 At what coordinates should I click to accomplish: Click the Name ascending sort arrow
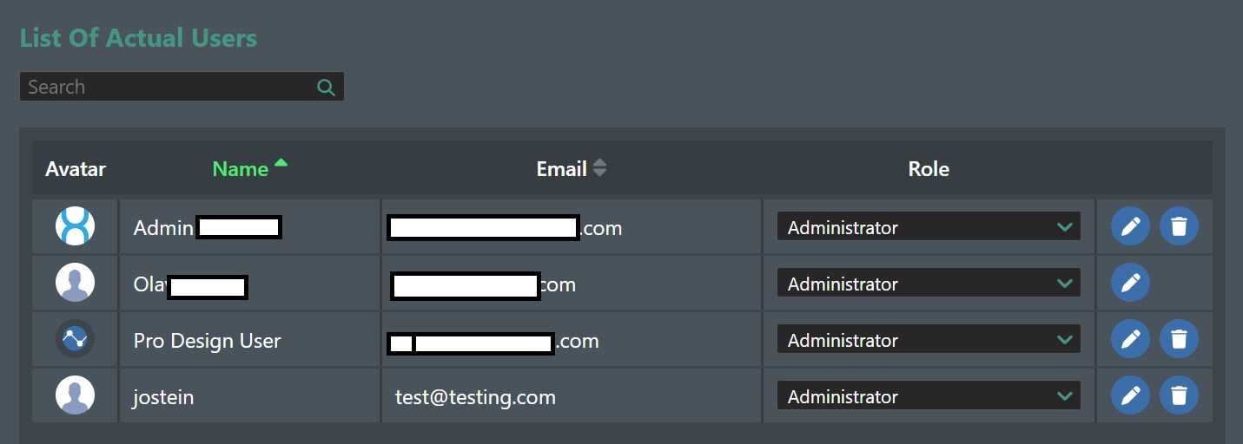coord(281,162)
